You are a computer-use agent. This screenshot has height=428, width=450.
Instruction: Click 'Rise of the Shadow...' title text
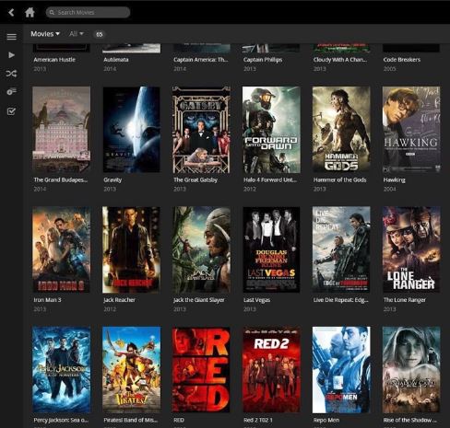(409, 420)
